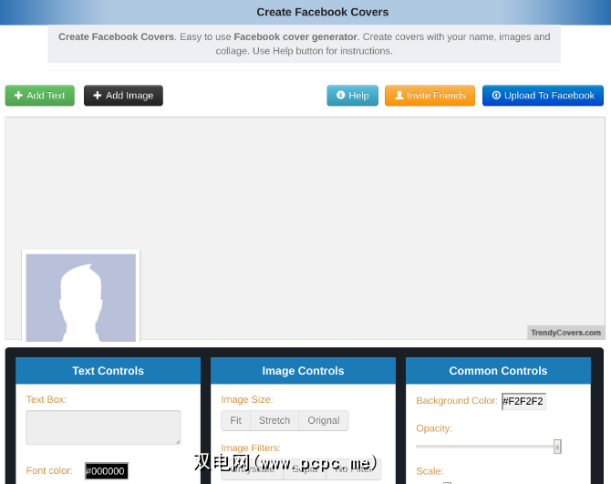Open the Background Color #F2F2F2 field

[523, 401]
